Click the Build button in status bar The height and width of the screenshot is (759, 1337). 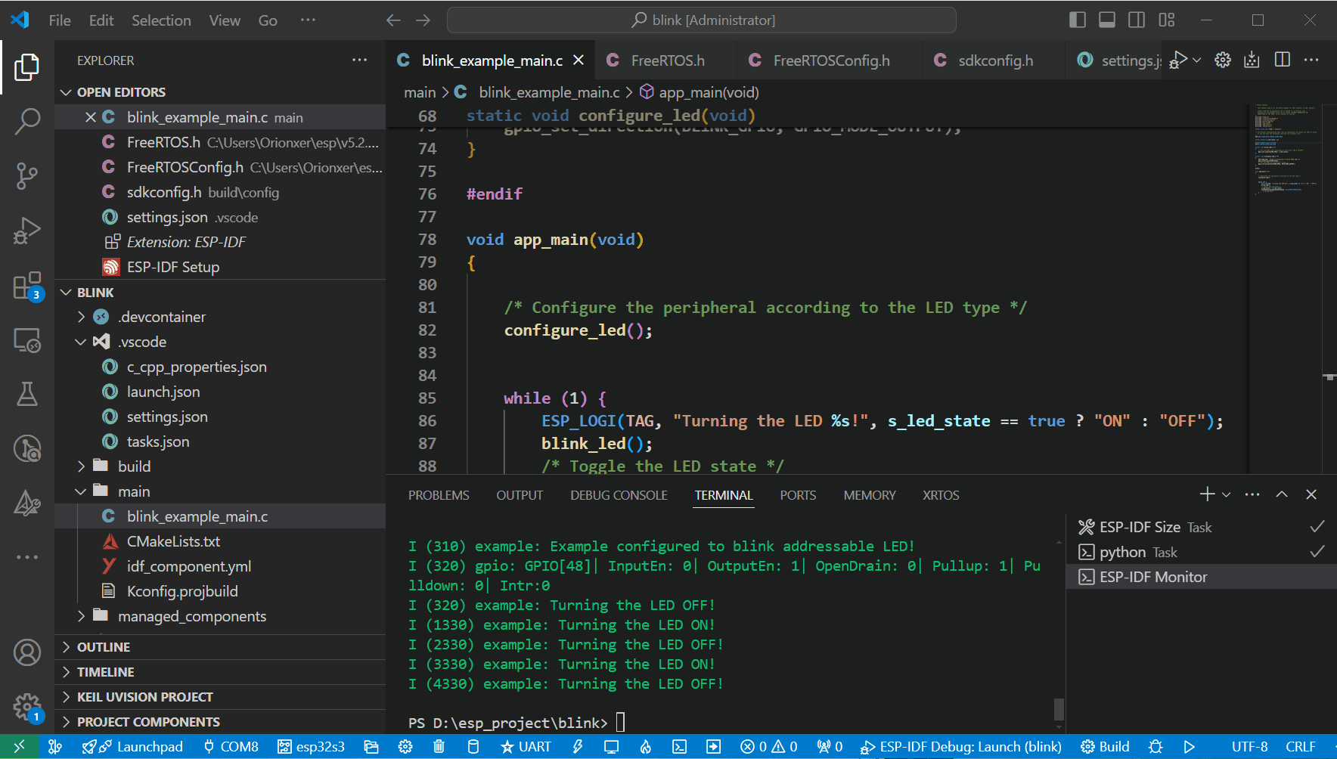pyautogui.click(x=1105, y=747)
